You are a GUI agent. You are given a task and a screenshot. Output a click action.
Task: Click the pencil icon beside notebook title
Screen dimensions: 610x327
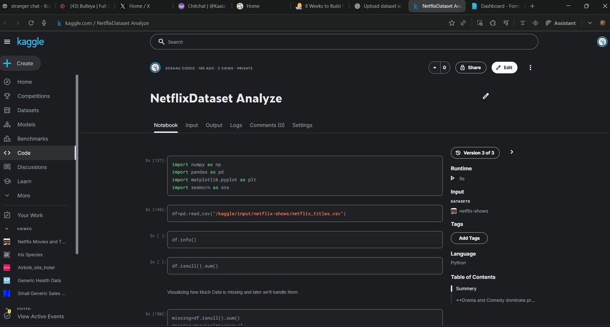click(485, 95)
